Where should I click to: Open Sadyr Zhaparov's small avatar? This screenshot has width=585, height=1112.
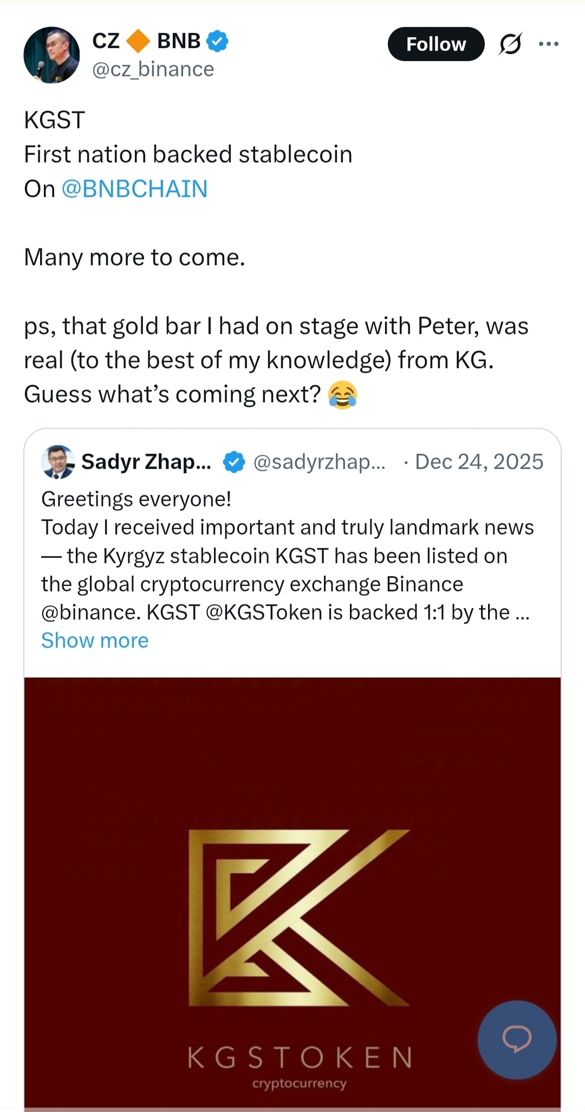click(57, 462)
